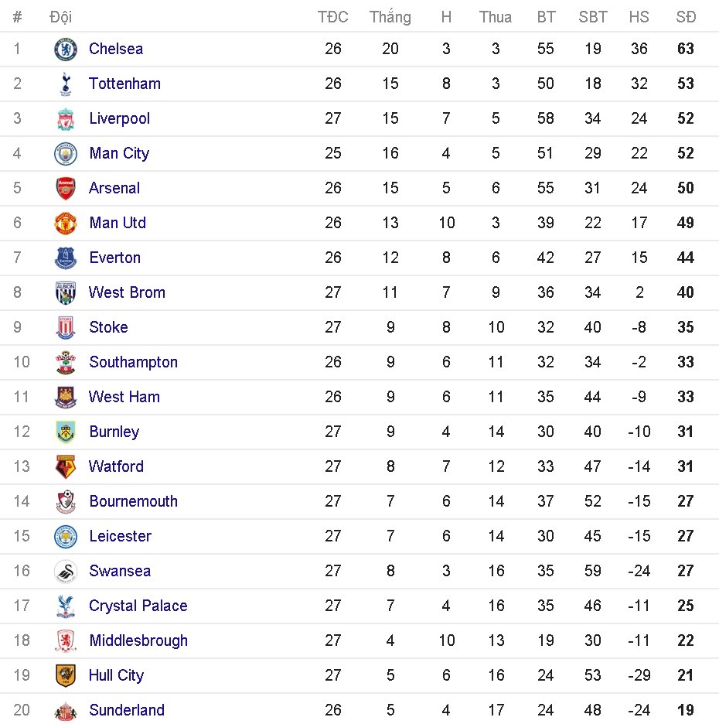Click the Man Utd club crest
The height and width of the screenshot is (724, 719).
pos(66,224)
